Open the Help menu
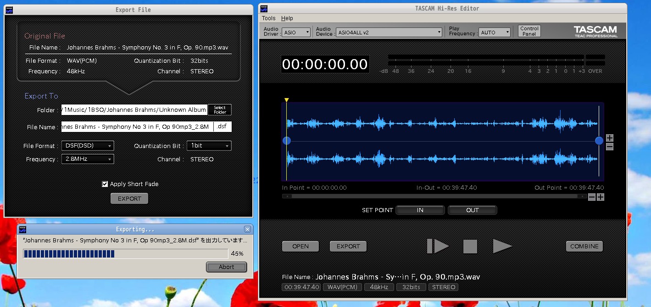651x307 pixels. (287, 18)
